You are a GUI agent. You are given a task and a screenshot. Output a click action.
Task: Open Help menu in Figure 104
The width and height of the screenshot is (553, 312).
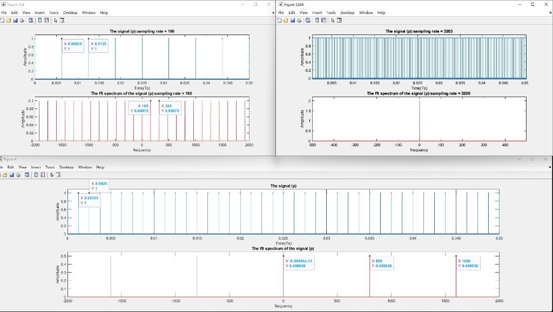coord(104,13)
